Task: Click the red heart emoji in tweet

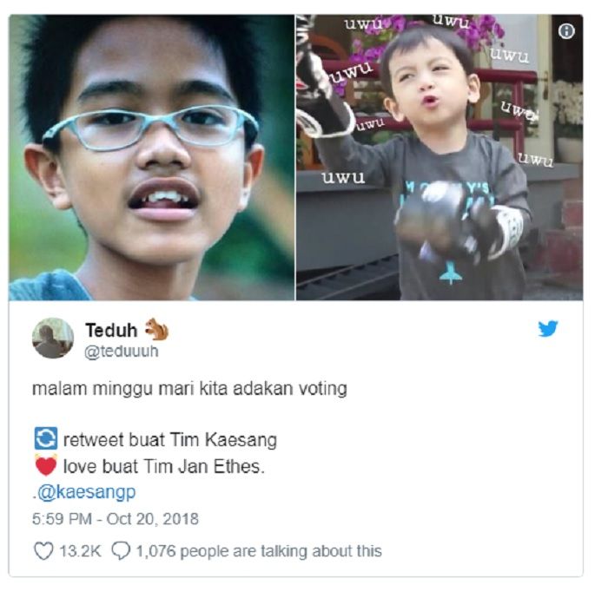Action: coord(46,465)
